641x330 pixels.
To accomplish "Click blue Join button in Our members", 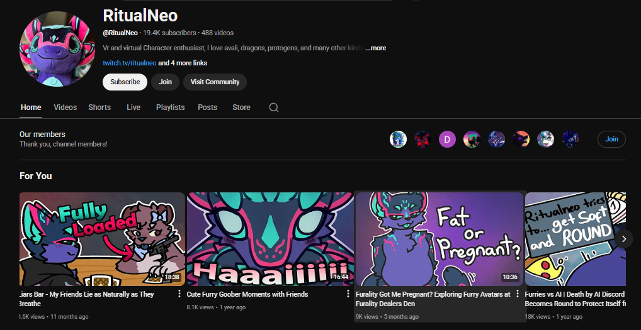I will [611, 140].
